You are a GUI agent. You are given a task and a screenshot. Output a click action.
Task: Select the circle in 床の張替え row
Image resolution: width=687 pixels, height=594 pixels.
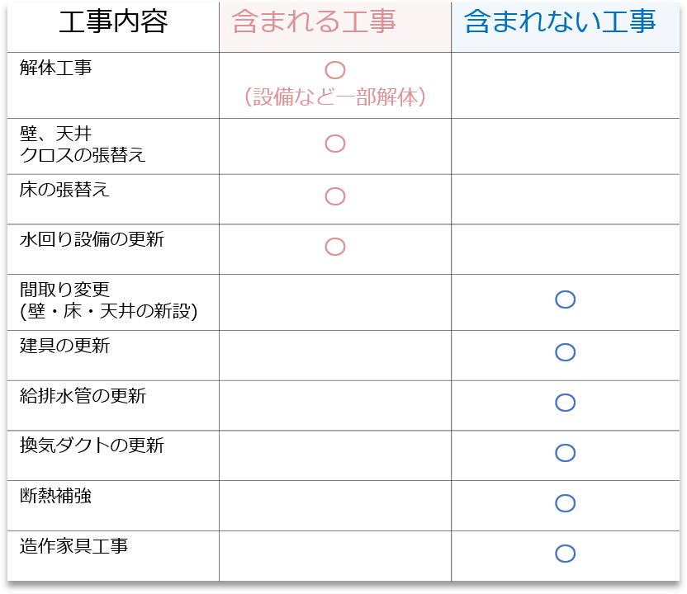(335, 196)
